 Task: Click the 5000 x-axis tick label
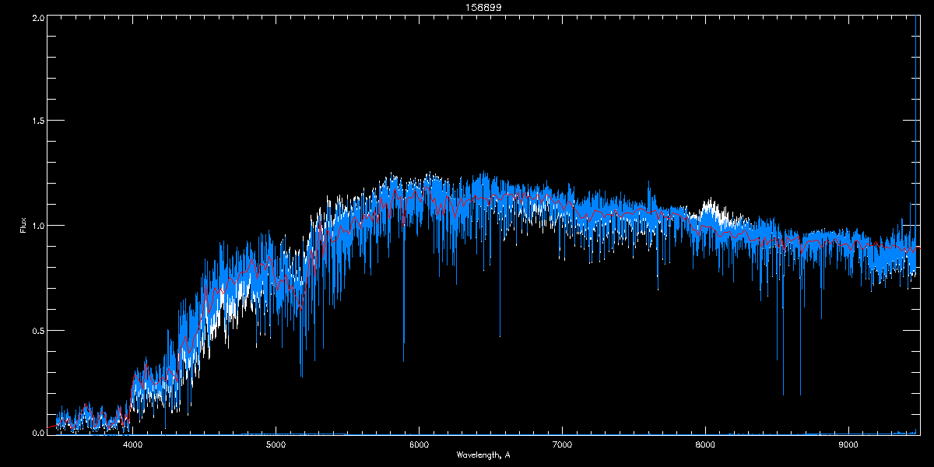coord(276,445)
